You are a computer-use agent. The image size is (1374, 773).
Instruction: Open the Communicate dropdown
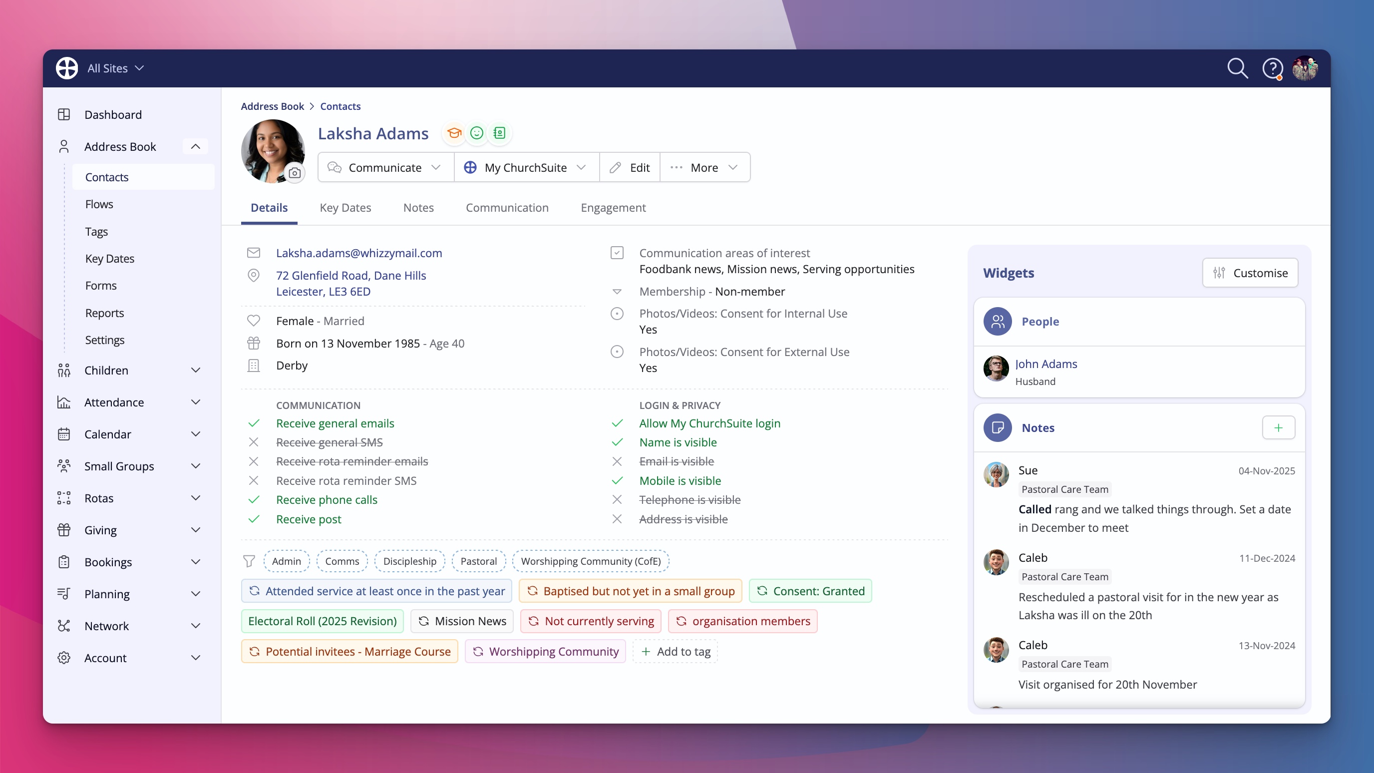pyautogui.click(x=385, y=167)
